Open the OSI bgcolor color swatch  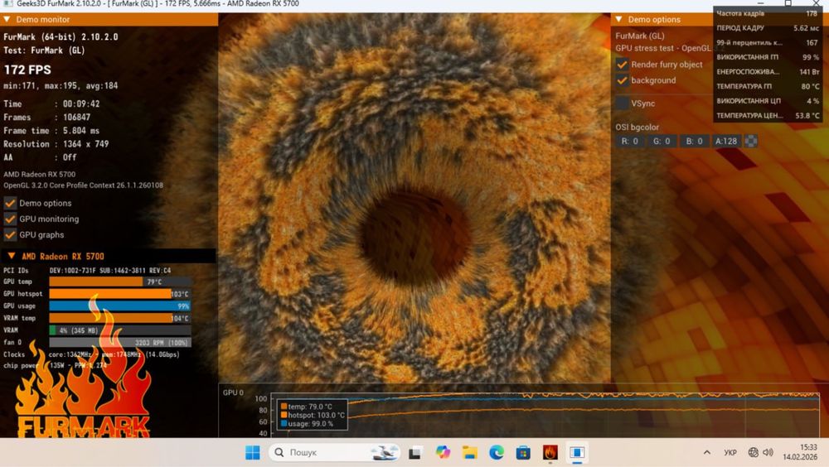click(751, 141)
